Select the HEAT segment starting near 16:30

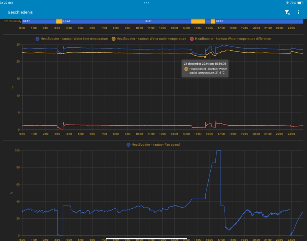pos(259,21)
